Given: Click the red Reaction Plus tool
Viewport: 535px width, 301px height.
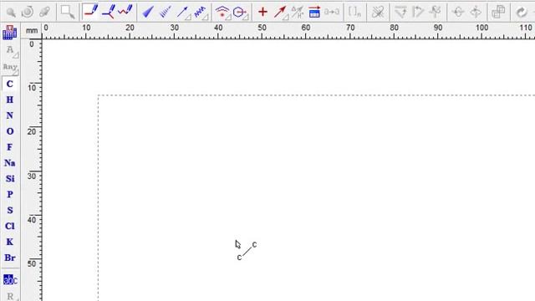Looking at the screenshot, I should point(262,13).
